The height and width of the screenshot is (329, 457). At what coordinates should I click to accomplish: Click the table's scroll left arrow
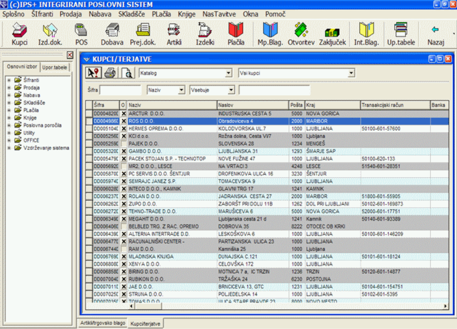131,306
